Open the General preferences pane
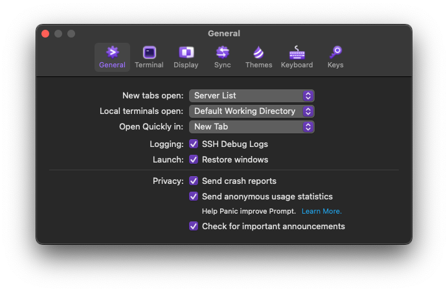This screenshot has height=292, width=448. 112,57
